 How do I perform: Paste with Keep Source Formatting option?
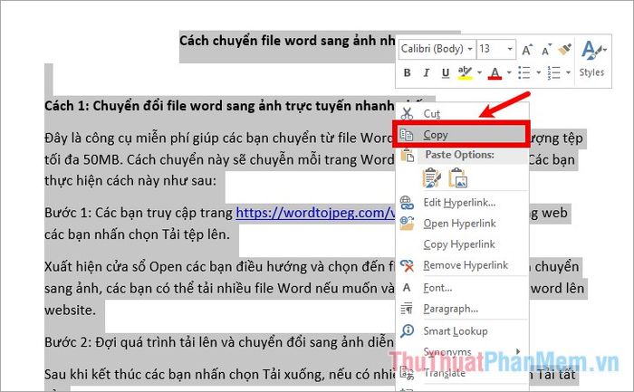pyautogui.click(x=431, y=177)
